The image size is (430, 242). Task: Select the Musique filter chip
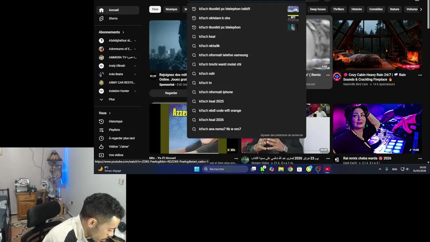[171, 9]
